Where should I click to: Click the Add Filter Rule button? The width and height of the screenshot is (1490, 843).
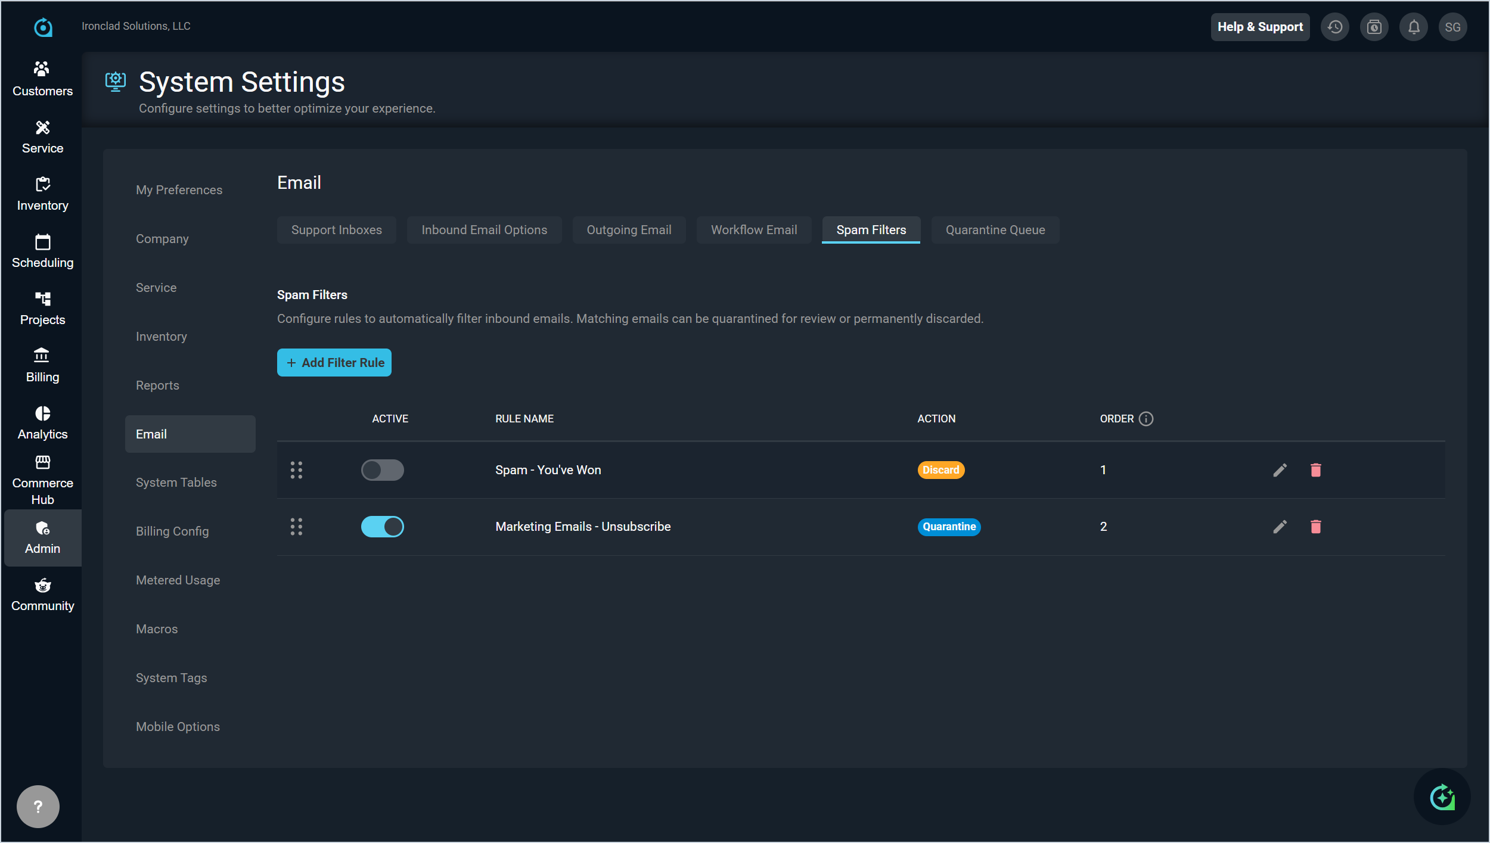[x=334, y=362]
